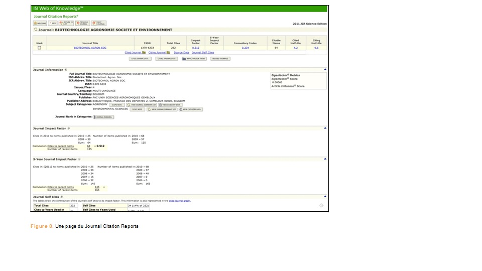Click the '34 (14% of 232)' self cites value
The image size is (482, 271).
(x=139, y=206)
